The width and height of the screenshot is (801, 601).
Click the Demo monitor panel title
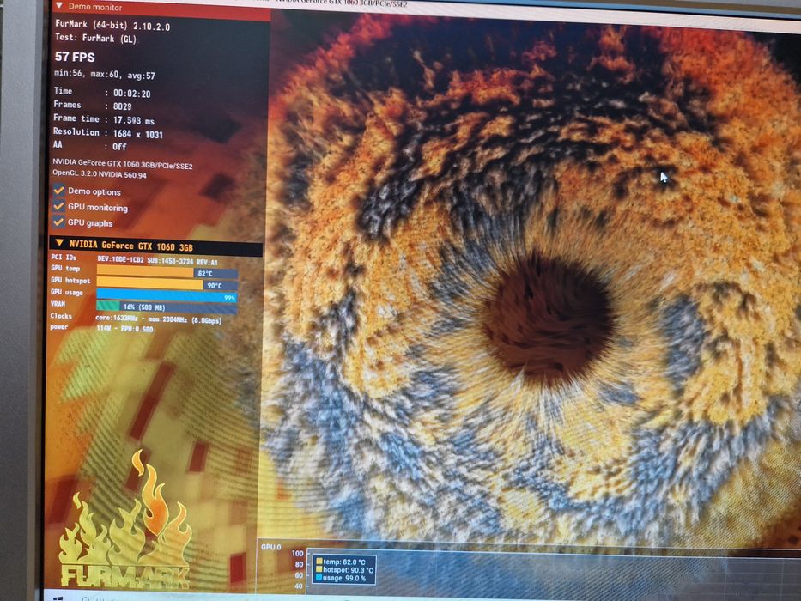click(95, 7)
